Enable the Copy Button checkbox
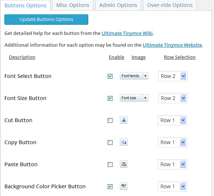The image size is (214, 196). 110,143
